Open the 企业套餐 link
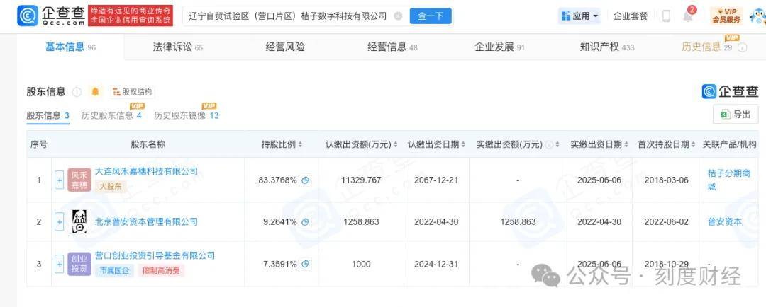 point(631,16)
